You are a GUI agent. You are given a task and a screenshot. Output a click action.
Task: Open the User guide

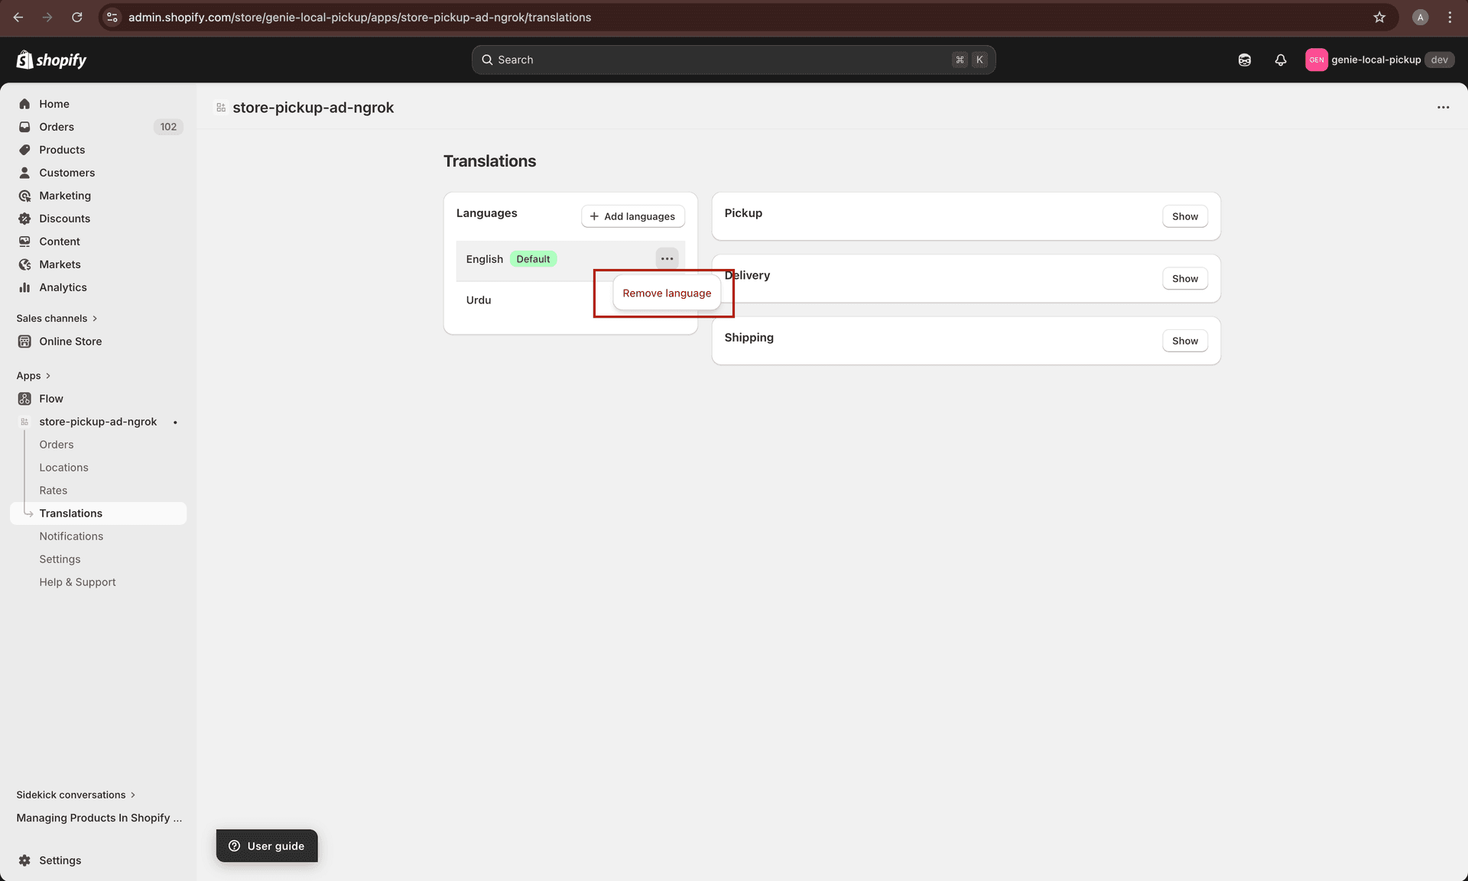(x=266, y=846)
